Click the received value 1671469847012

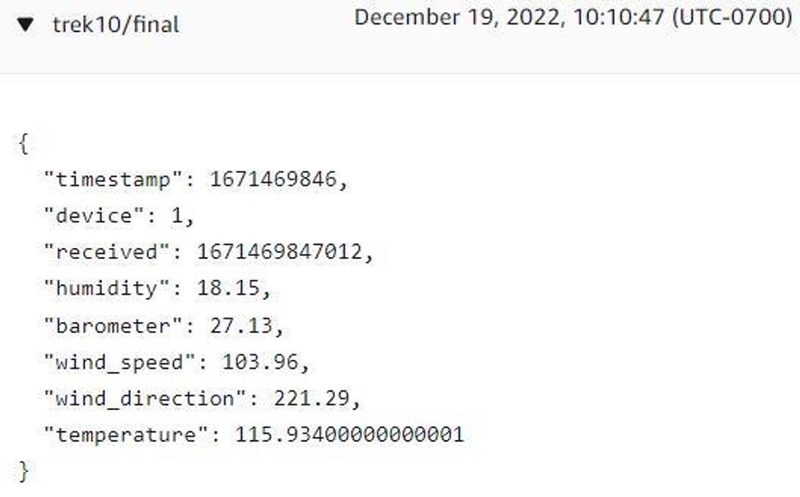[x=279, y=252]
